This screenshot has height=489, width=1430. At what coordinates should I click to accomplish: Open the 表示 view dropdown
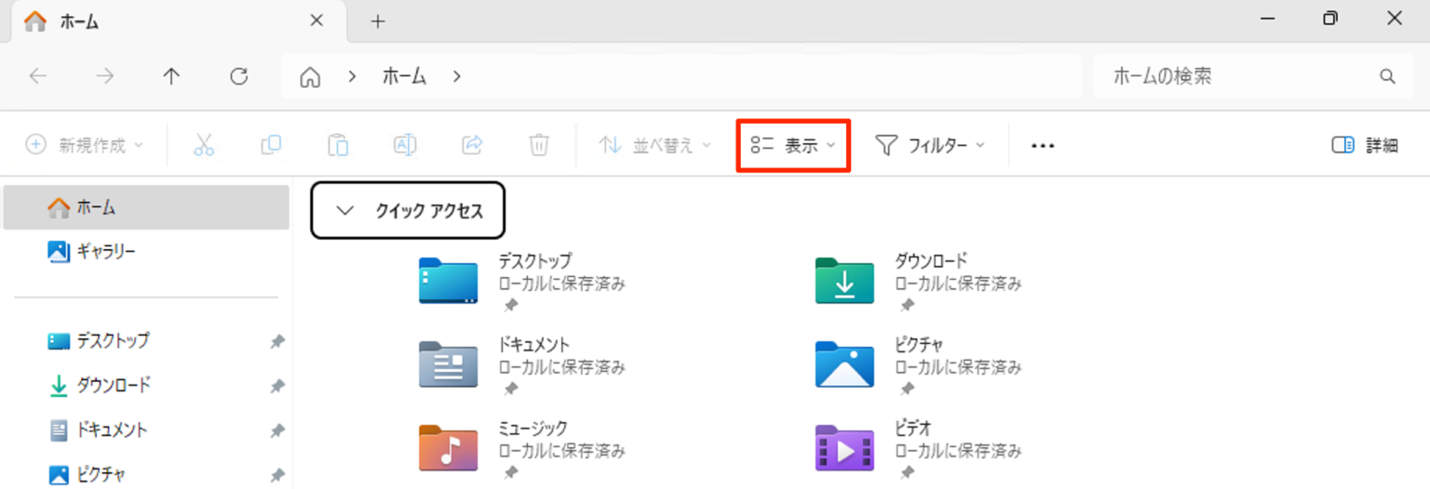[793, 145]
